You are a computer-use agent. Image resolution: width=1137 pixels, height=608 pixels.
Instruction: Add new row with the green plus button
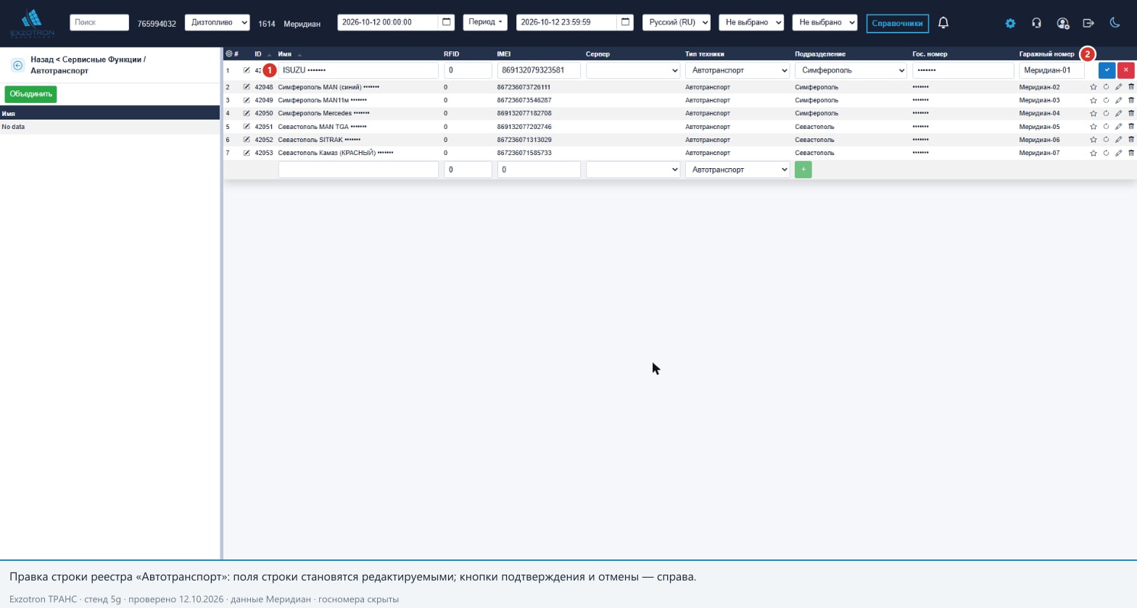803,170
